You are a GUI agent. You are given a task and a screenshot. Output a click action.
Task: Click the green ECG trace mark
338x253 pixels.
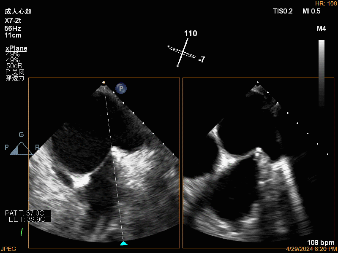[x=22, y=231]
